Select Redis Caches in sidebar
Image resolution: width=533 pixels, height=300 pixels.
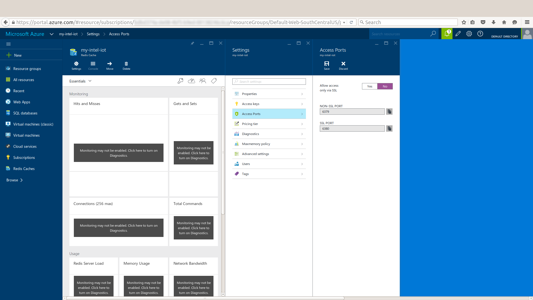(24, 169)
